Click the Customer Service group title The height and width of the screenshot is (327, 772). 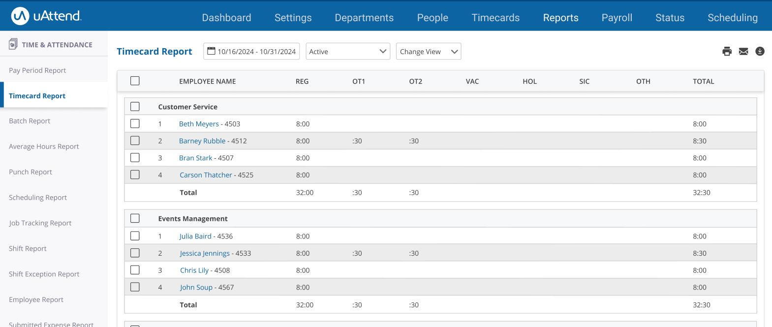[x=187, y=107]
